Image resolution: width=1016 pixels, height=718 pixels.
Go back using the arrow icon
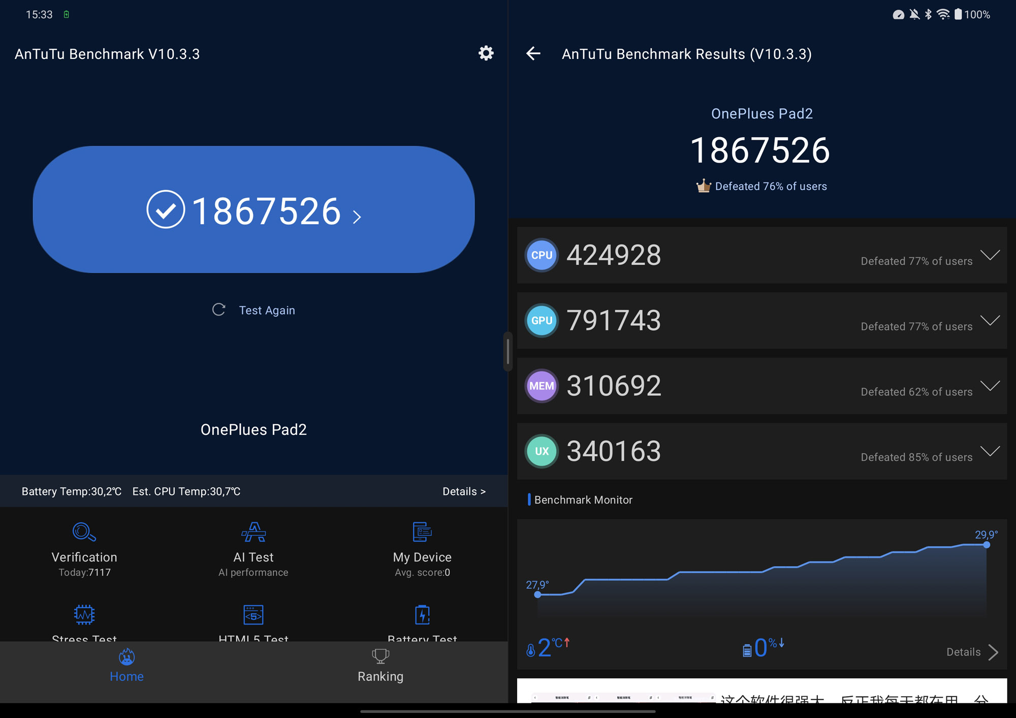tap(533, 53)
